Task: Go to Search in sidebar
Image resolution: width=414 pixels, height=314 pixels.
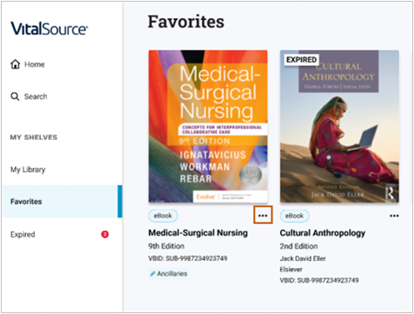Action: click(x=29, y=97)
